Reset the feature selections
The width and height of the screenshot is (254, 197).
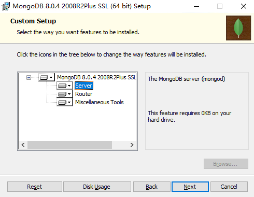[x=35, y=187]
